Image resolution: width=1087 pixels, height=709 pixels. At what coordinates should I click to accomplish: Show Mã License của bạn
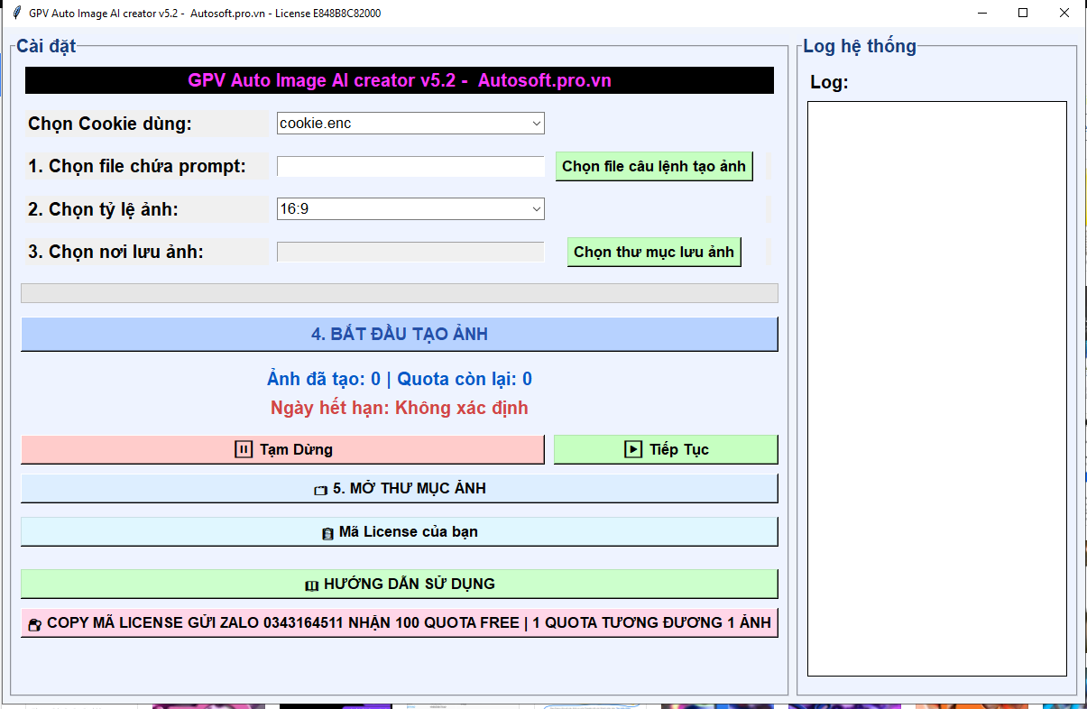point(400,531)
